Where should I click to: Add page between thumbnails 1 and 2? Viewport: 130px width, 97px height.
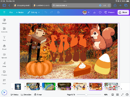coord(25,86)
